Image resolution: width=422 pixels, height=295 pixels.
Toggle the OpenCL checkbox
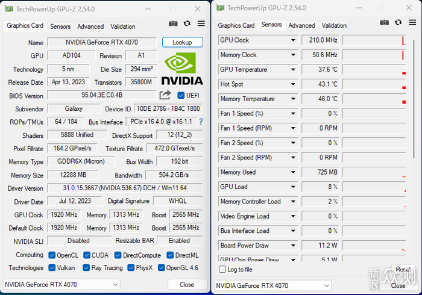pyautogui.click(x=52, y=255)
